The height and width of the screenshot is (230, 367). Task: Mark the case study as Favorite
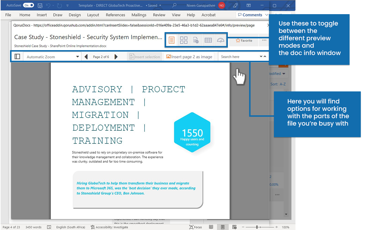(243, 41)
